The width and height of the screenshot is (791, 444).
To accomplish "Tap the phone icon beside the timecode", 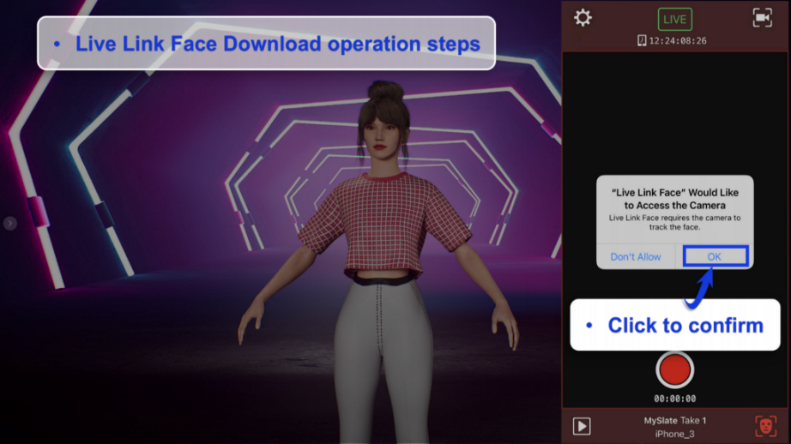I will (x=641, y=40).
